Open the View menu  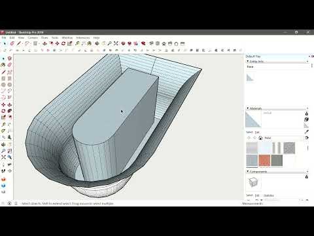[x=21, y=38]
